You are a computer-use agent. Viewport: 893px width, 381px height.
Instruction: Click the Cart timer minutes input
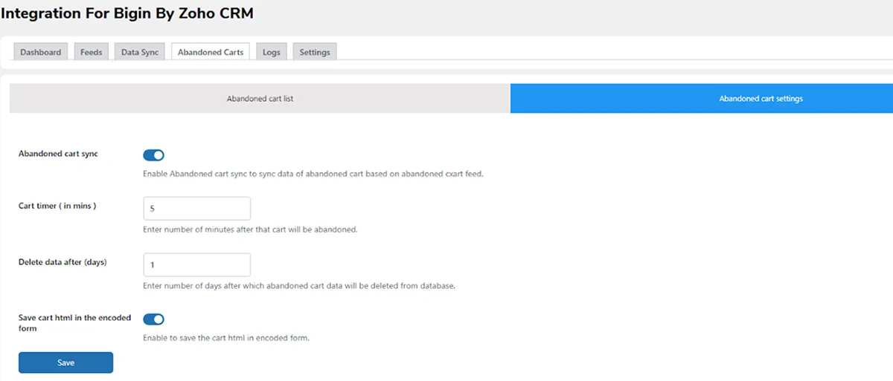[x=196, y=209]
